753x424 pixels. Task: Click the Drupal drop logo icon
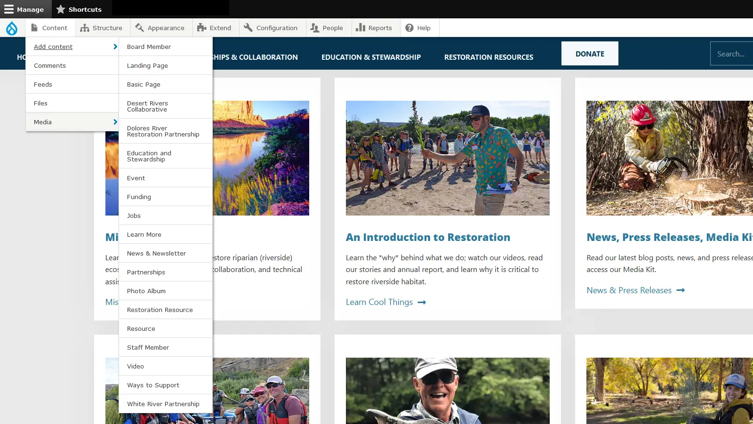coord(12,28)
